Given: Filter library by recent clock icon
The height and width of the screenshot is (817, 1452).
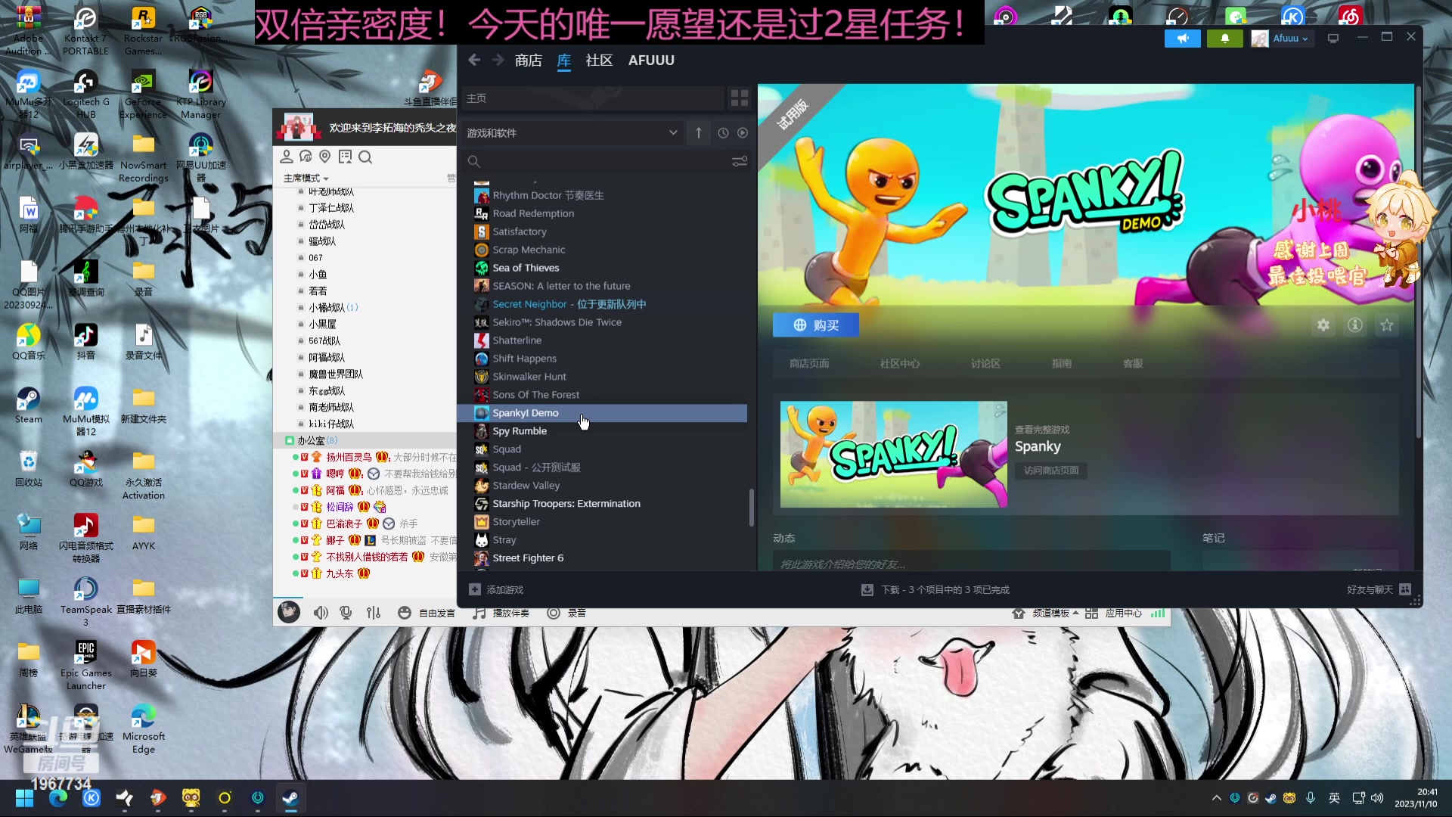Looking at the screenshot, I should point(723,133).
